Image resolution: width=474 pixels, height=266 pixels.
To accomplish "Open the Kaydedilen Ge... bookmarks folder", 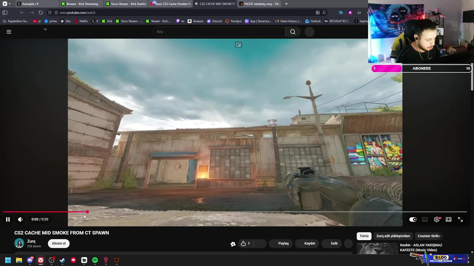I will coord(16,21).
